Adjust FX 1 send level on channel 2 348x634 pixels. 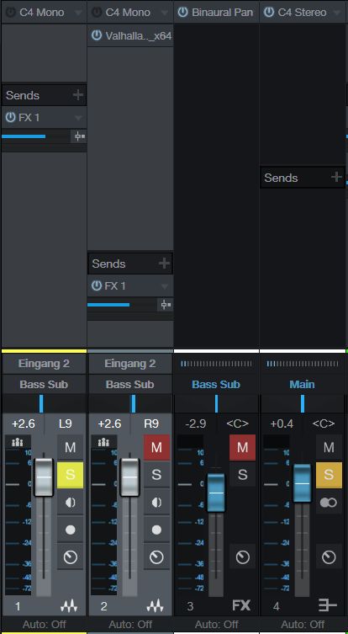click(x=123, y=305)
